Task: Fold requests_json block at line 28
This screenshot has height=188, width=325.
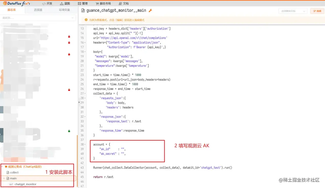Action: tap(85, 98)
